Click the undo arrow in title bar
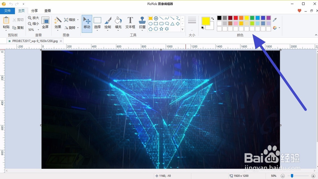 pyautogui.click(x=11, y=4)
